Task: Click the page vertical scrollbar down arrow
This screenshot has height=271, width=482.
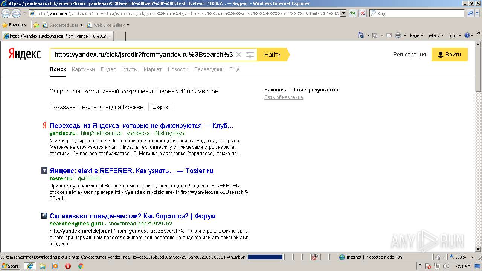Action: 478,249
